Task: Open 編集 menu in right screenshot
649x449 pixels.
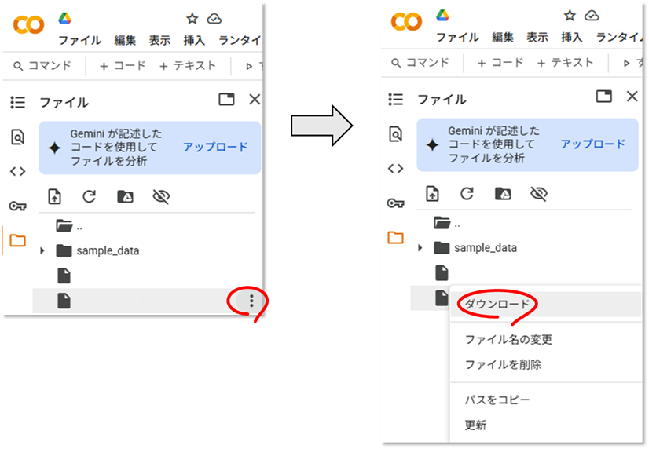Action: (503, 38)
